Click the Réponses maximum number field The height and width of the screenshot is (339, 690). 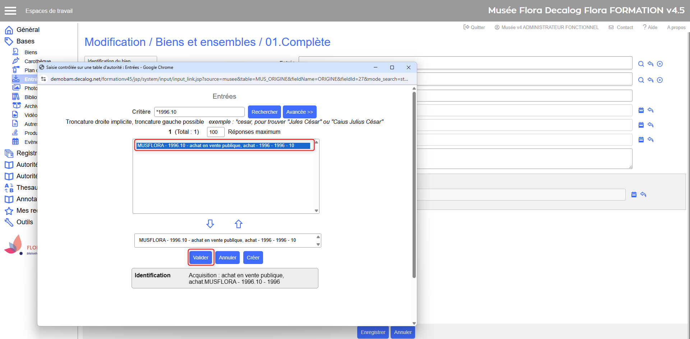click(x=215, y=132)
